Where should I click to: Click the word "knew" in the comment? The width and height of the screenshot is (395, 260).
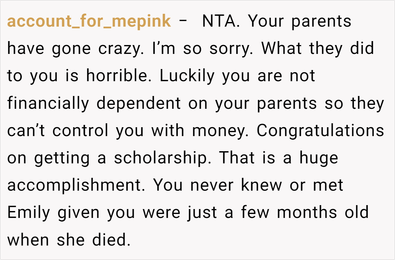click(x=261, y=185)
